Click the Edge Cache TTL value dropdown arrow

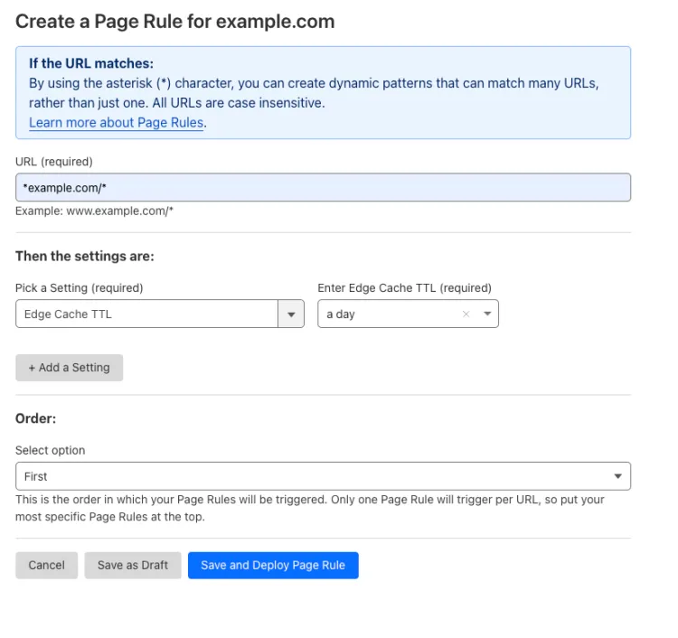coord(487,314)
